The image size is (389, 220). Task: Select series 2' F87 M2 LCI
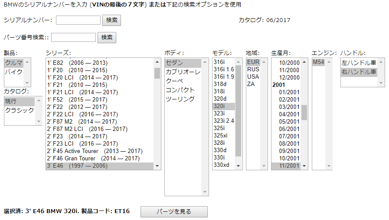click(x=100, y=129)
